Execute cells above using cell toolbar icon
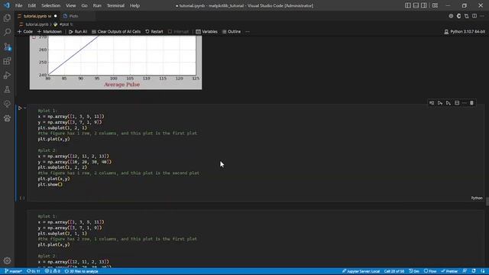Screen dimensions: 489x275 tap(440, 103)
